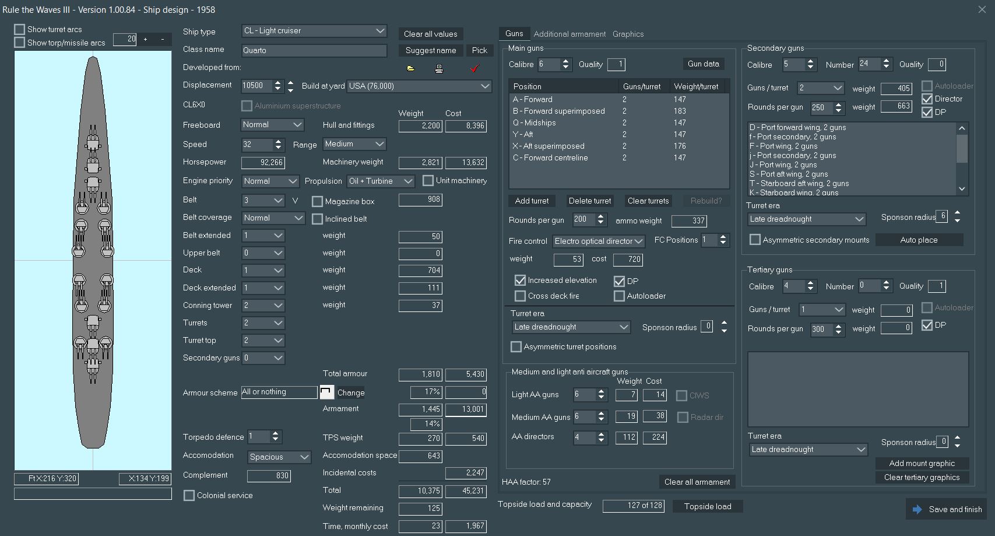Click the secondary gun positions scrollbar down arrow

click(962, 189)
